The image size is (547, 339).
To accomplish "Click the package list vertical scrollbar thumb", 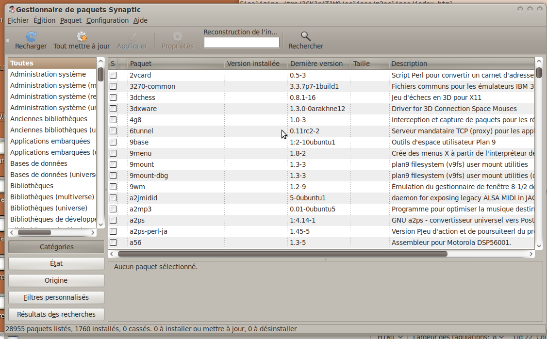I will click(x=539, y=72).
